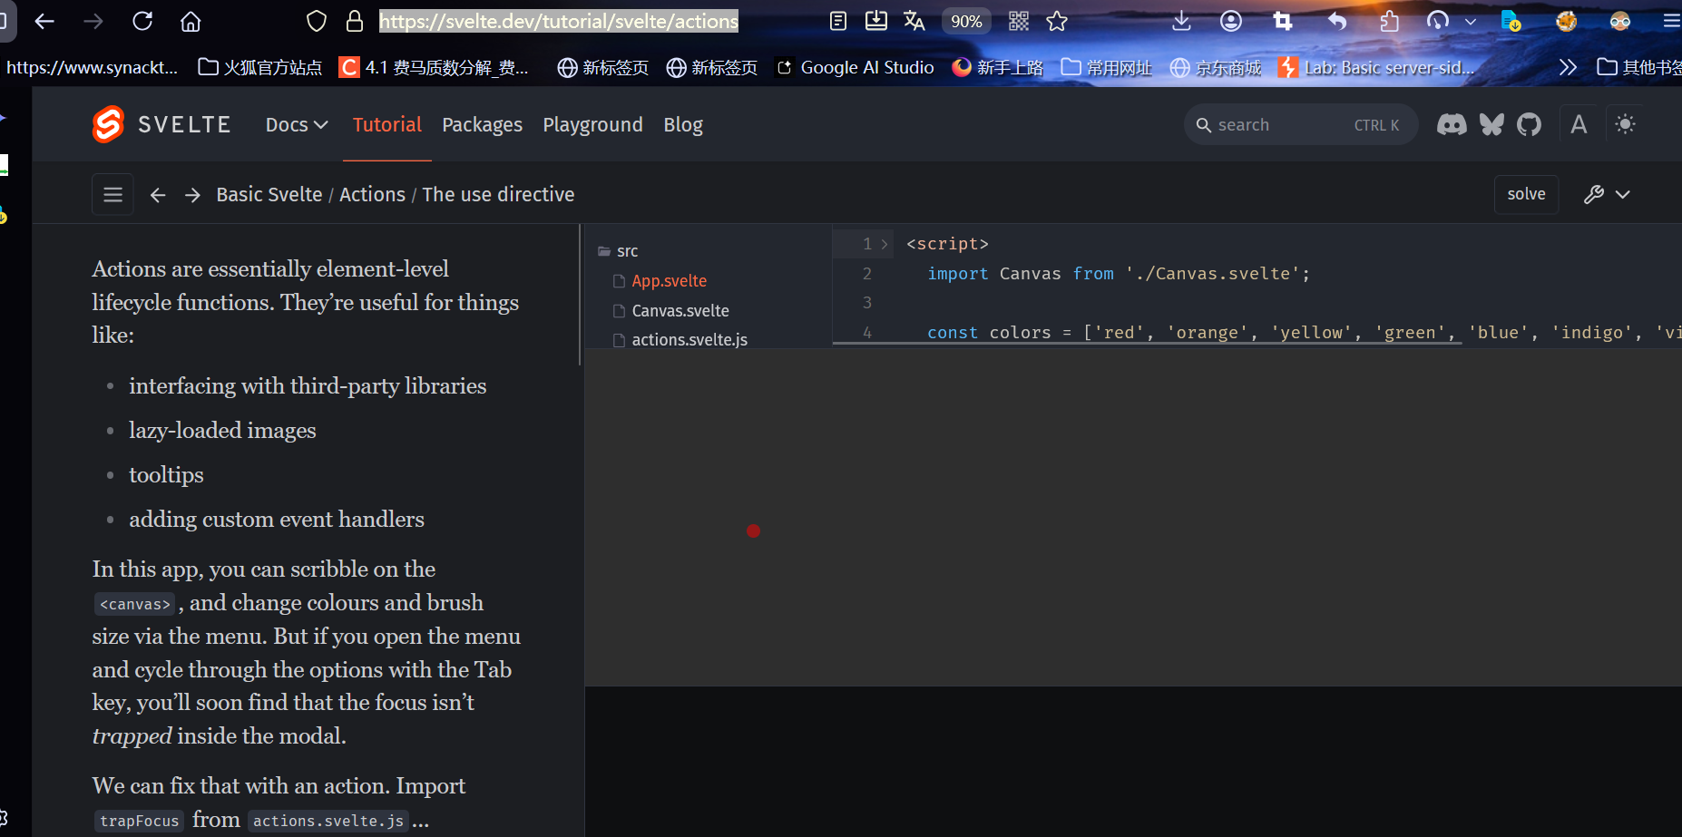Image resolution: width=1682 pixels, height=837 pixels.
Task: Bookmark this page with star icon
Action: tap(1057, 22)
